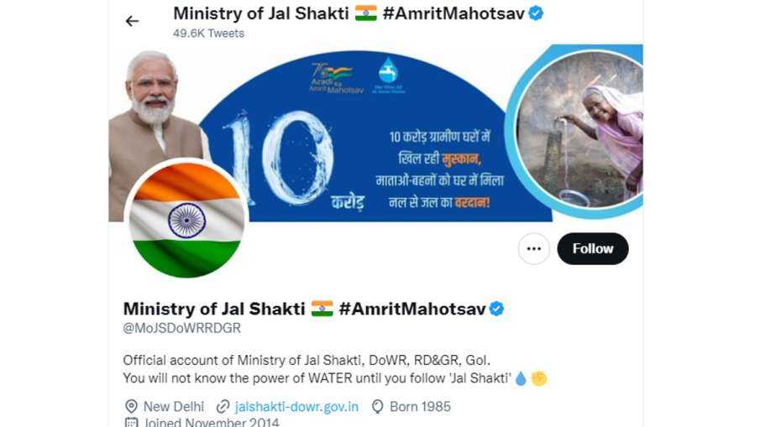This screenshot has width=760, height=427.
Task: Click the balloon icon beside Born 1985
Action: 377,407
